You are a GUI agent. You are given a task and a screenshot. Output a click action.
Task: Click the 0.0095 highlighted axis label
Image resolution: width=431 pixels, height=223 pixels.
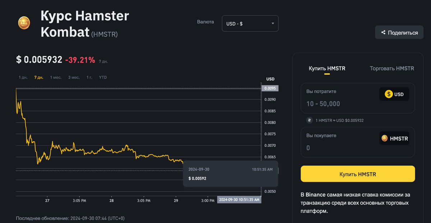point(270,88)
